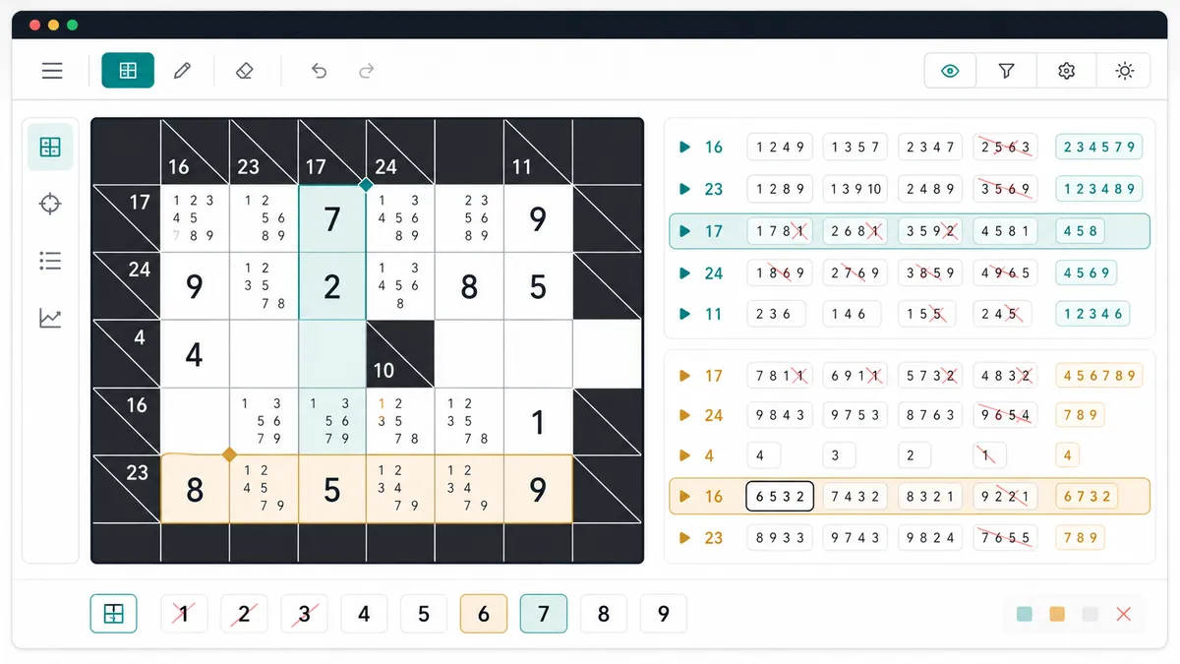
Task: Select the '2 3 4 7' combination chip
Action: point(931,148)
